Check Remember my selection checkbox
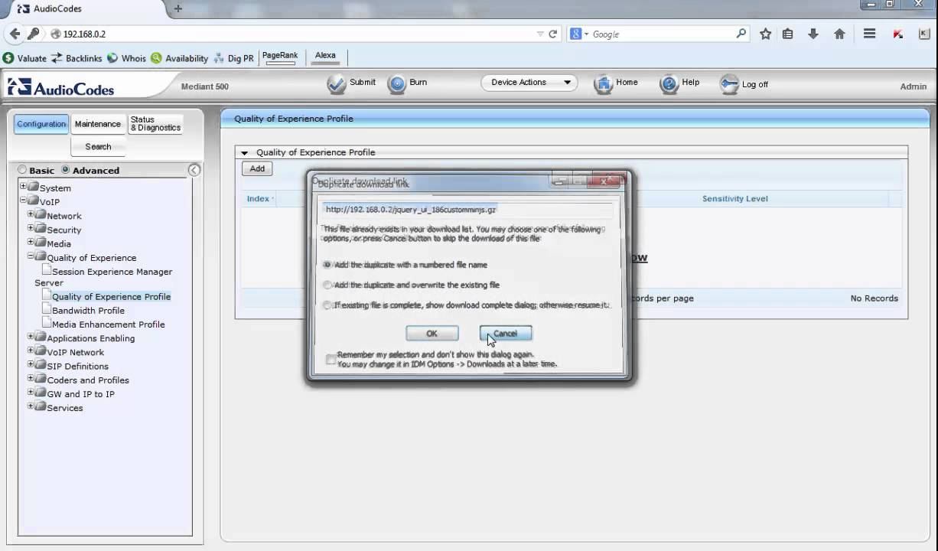Image resolution: width=938 pixels, height=551 pixels. pos(331,359)
